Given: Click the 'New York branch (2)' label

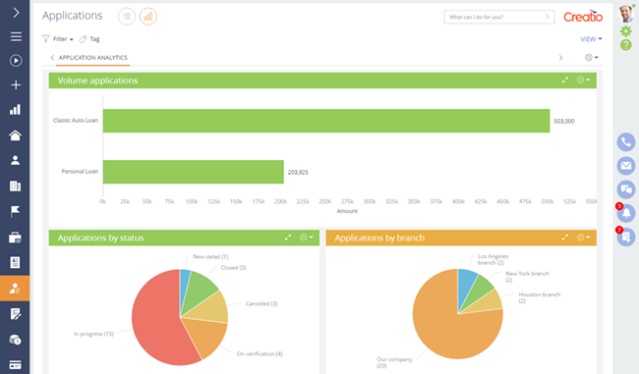Looking at the screenshot, I should pos(527,277).
